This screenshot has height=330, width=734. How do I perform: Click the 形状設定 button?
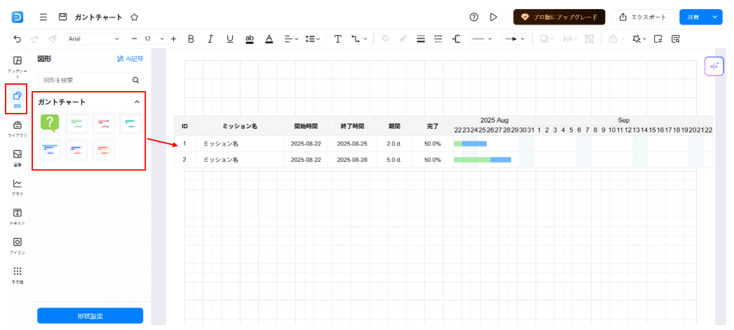[x=90, y=316]
